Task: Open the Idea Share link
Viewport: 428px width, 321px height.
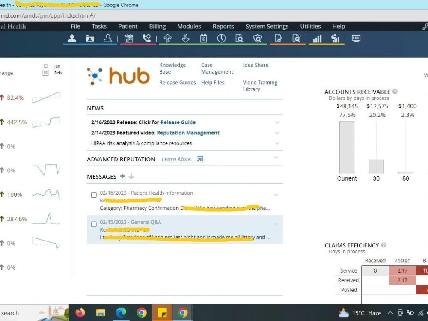Action: point(256,65)
